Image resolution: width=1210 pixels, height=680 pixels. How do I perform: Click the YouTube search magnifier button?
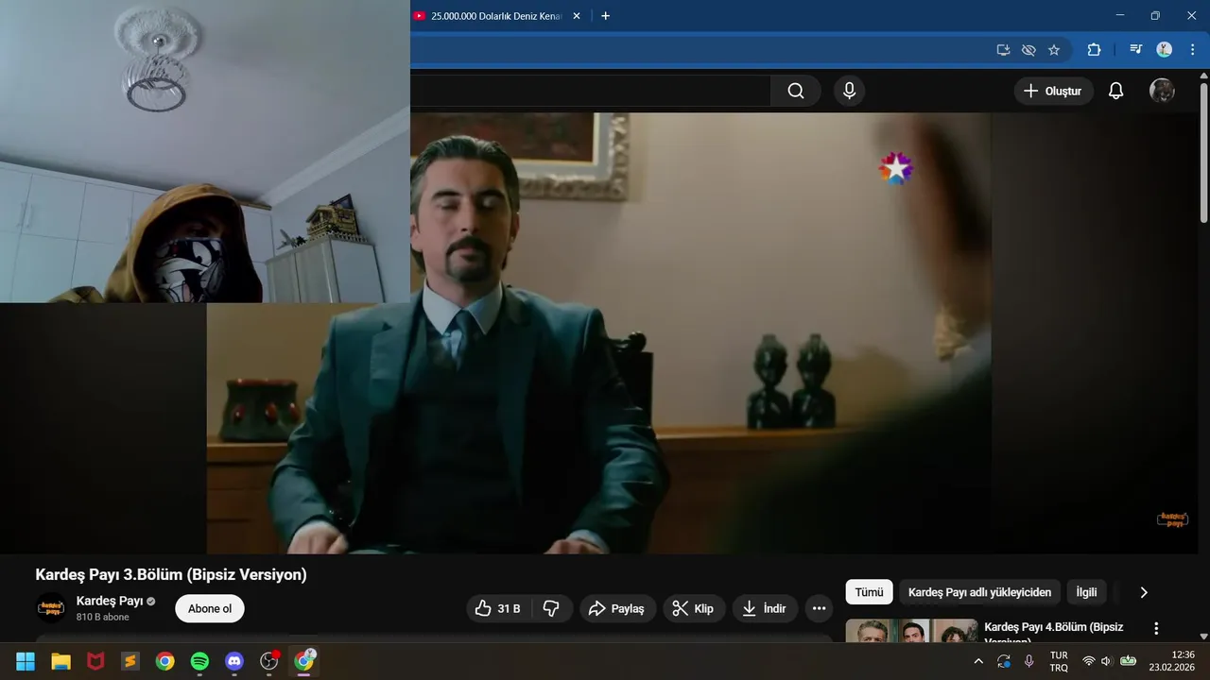(x=796, y=91)
